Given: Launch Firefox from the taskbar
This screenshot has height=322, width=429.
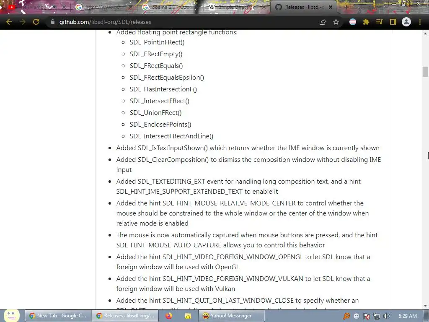Looking at the screenshot, I should tap(169, 316).
